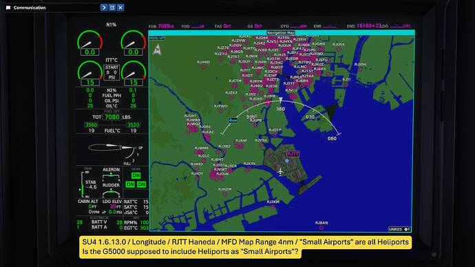Screen dimensions: 475x267
Task: Click the RJ4NF heliport label
Action: (242, 140)
